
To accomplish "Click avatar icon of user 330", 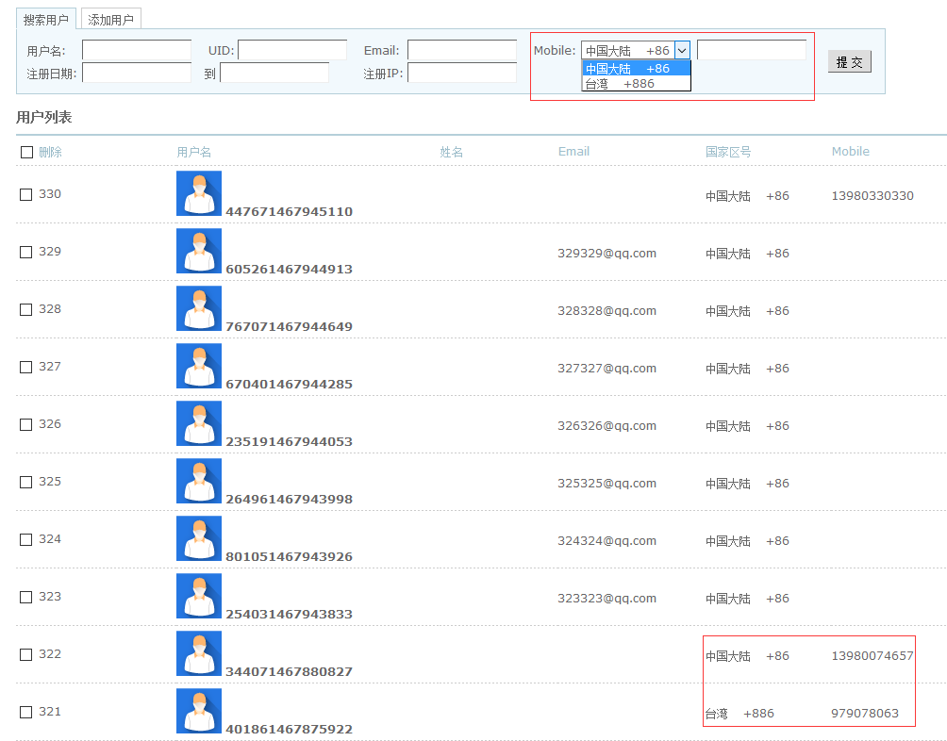I will point(198,193).
